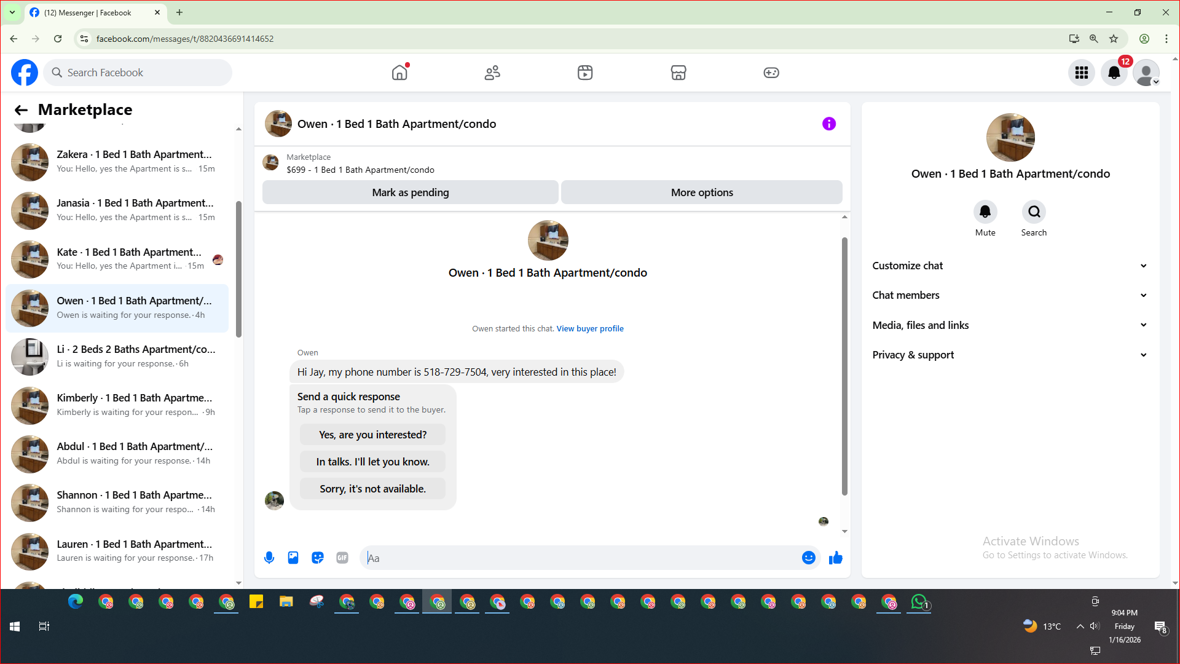The width and height of the screenshot is (1180, 664).
Task: Open the sticker picker icon
Action: click(x=318, y=558)
